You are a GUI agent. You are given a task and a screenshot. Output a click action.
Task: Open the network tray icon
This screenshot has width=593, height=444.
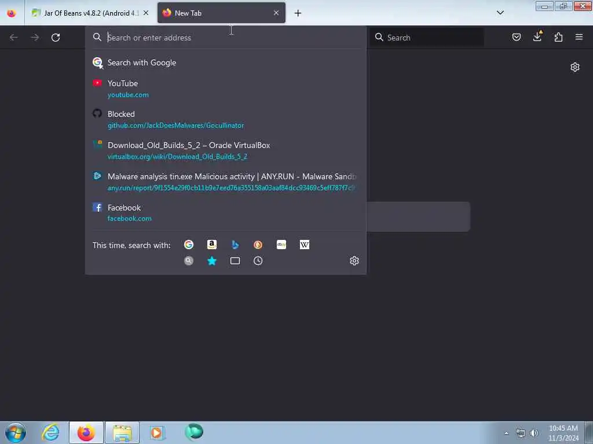521,433
